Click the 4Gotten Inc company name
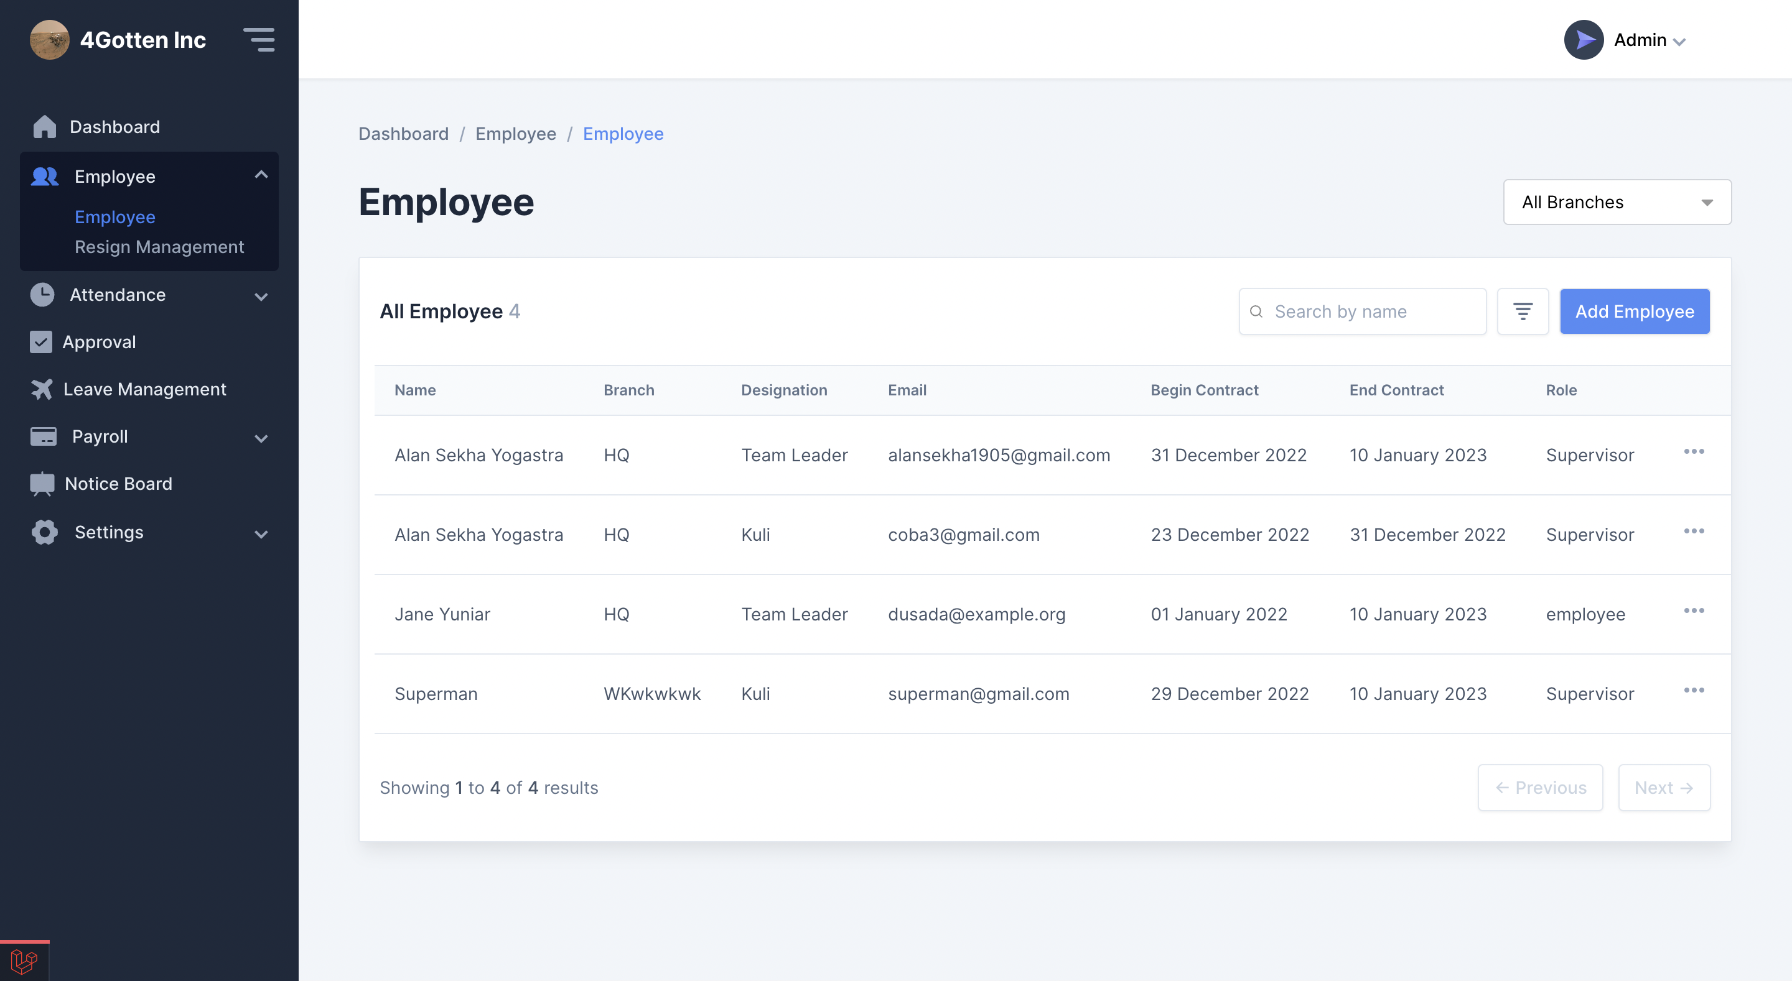This screenshot has width=1792, height=981. pyautogui.click(x=142, y=40)
